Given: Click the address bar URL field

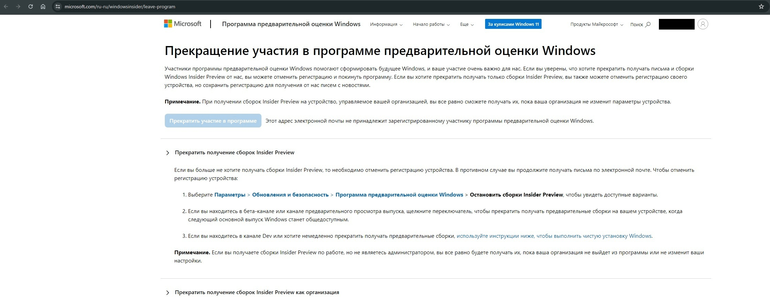Looking at the screenshot, I should (406, 7).
